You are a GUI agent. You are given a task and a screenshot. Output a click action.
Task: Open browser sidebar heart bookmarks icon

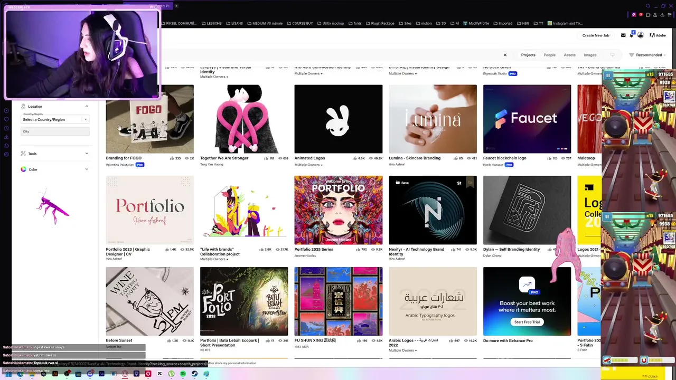[x=6, y=119]
